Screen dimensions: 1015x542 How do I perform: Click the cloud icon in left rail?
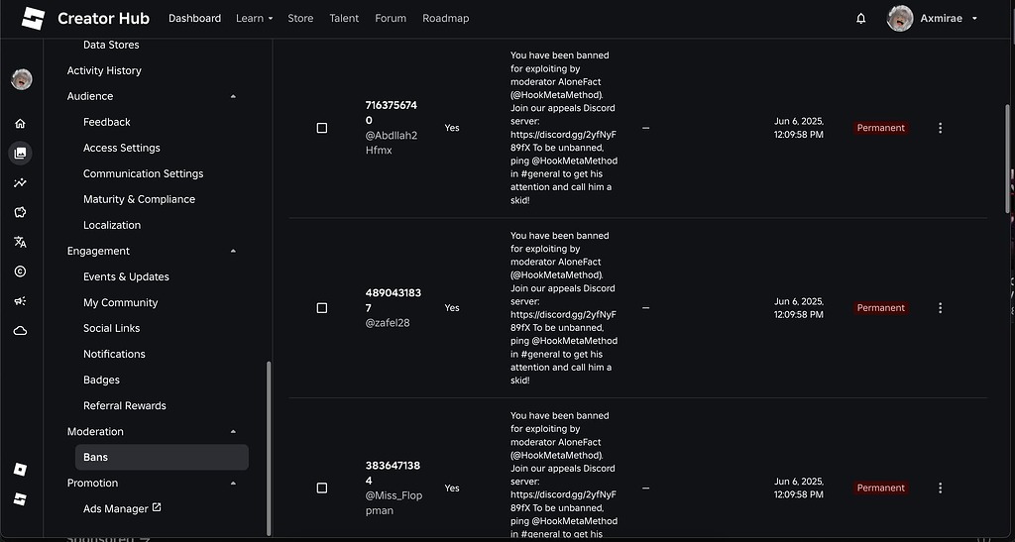(x=20, y=331)
